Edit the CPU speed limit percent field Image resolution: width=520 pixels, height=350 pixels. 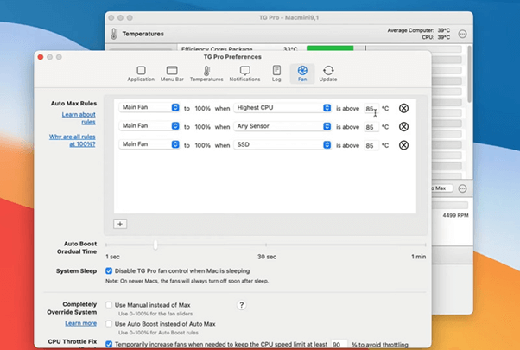[x=339, y=344]
